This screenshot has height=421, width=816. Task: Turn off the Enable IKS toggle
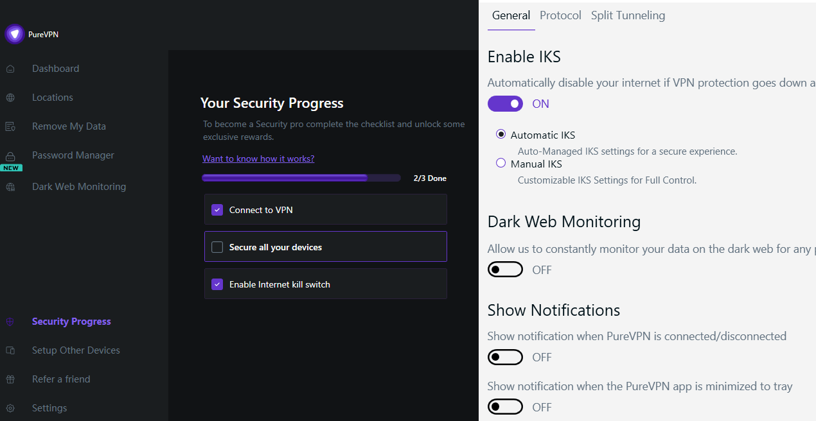click(x=505, y=103)
